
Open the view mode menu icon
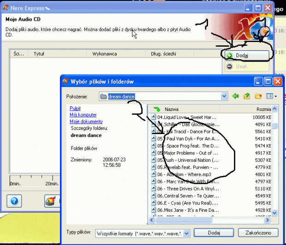(x=271, y=96)
